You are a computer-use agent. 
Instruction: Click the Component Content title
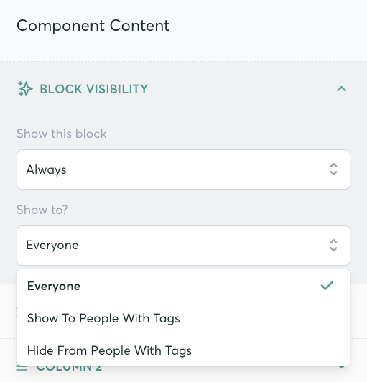pyautogui.click(x=93, y=26)
